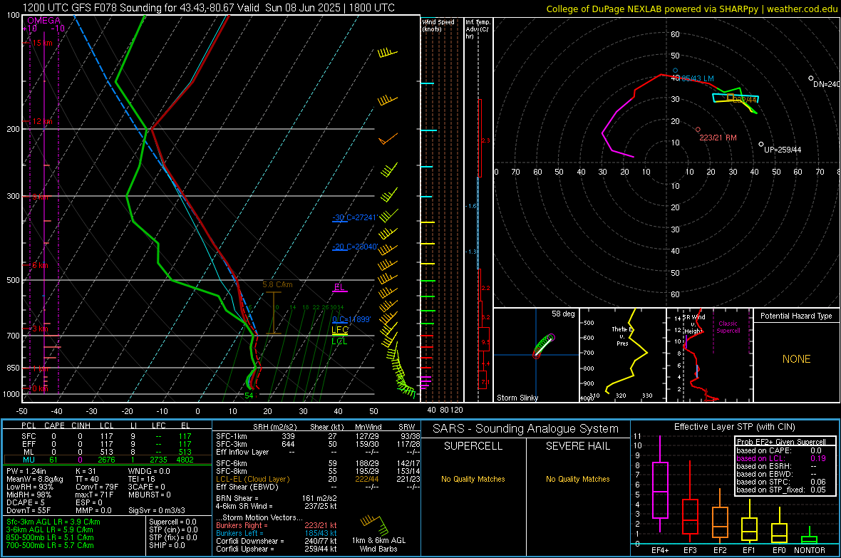The height and width of the screenshot is (558, 841).
Task: Click the Potential Hazard Type header
Action: [796, 316]
